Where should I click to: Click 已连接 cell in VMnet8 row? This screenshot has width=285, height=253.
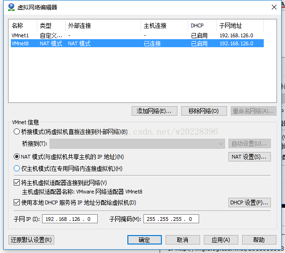click(152, 43)
